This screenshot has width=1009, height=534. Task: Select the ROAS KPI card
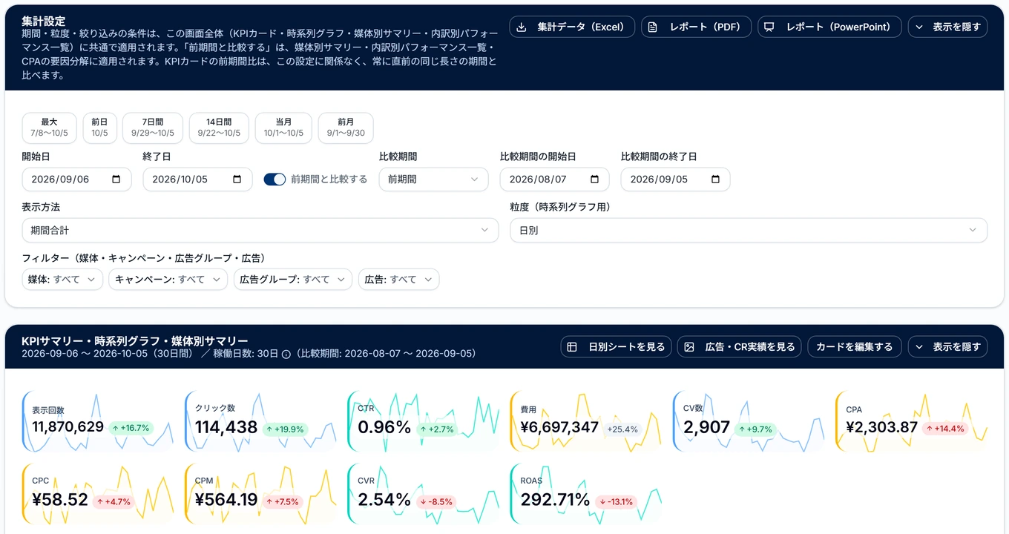click(586, 493)
